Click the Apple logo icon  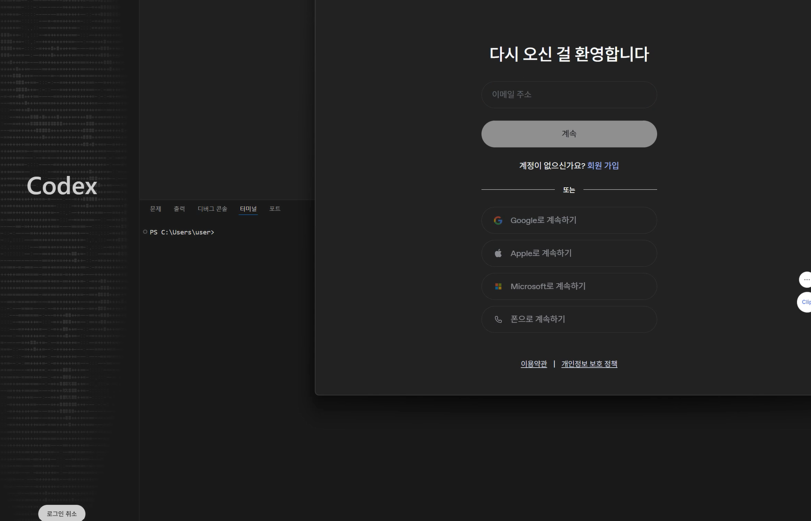click(x=498, y=253)
